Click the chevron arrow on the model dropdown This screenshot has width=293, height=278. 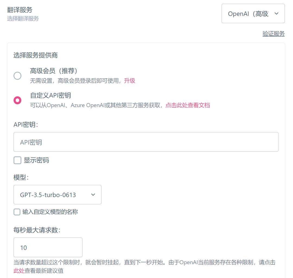pos(93,195)
